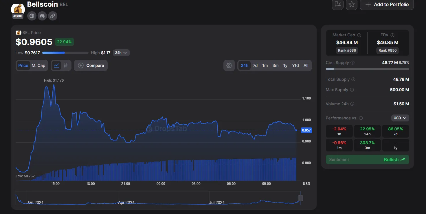Image resolution: width=426 pixels, height=214 pixels.
Task: Click Max Supply info icon
Action: click(x=352, y=90)
